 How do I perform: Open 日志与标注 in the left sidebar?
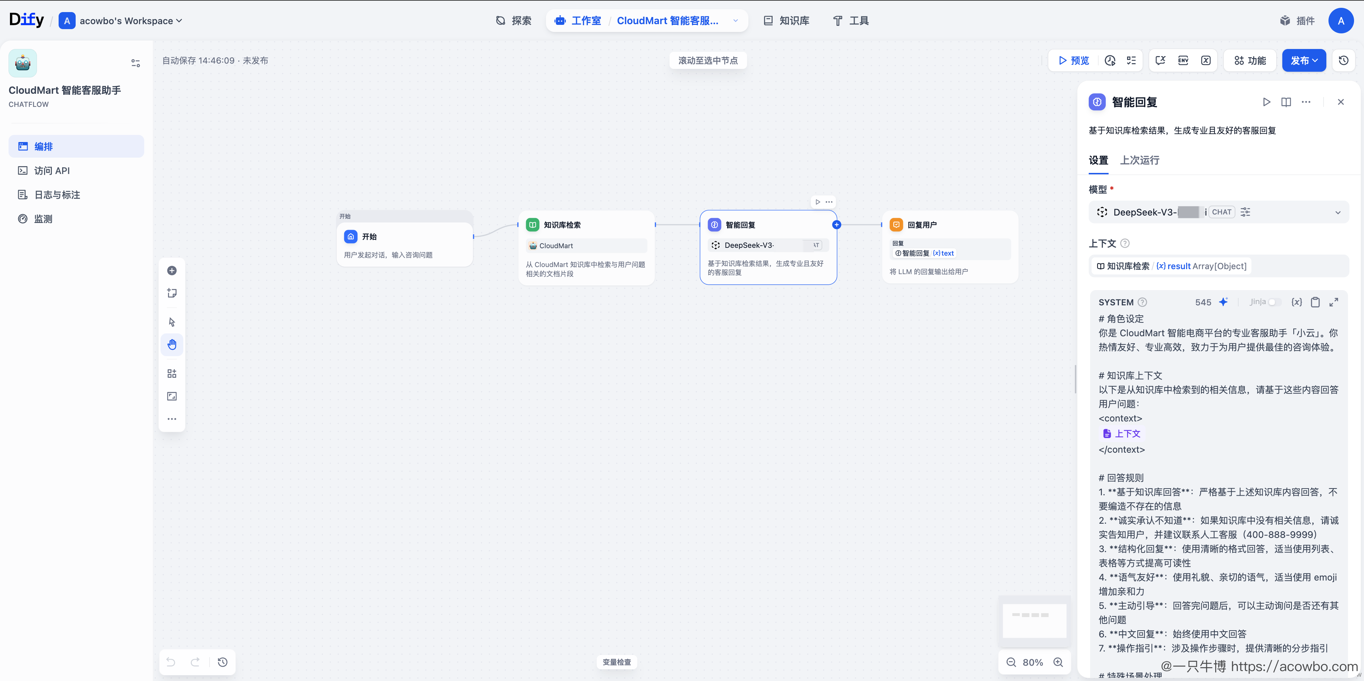(76, 195)
